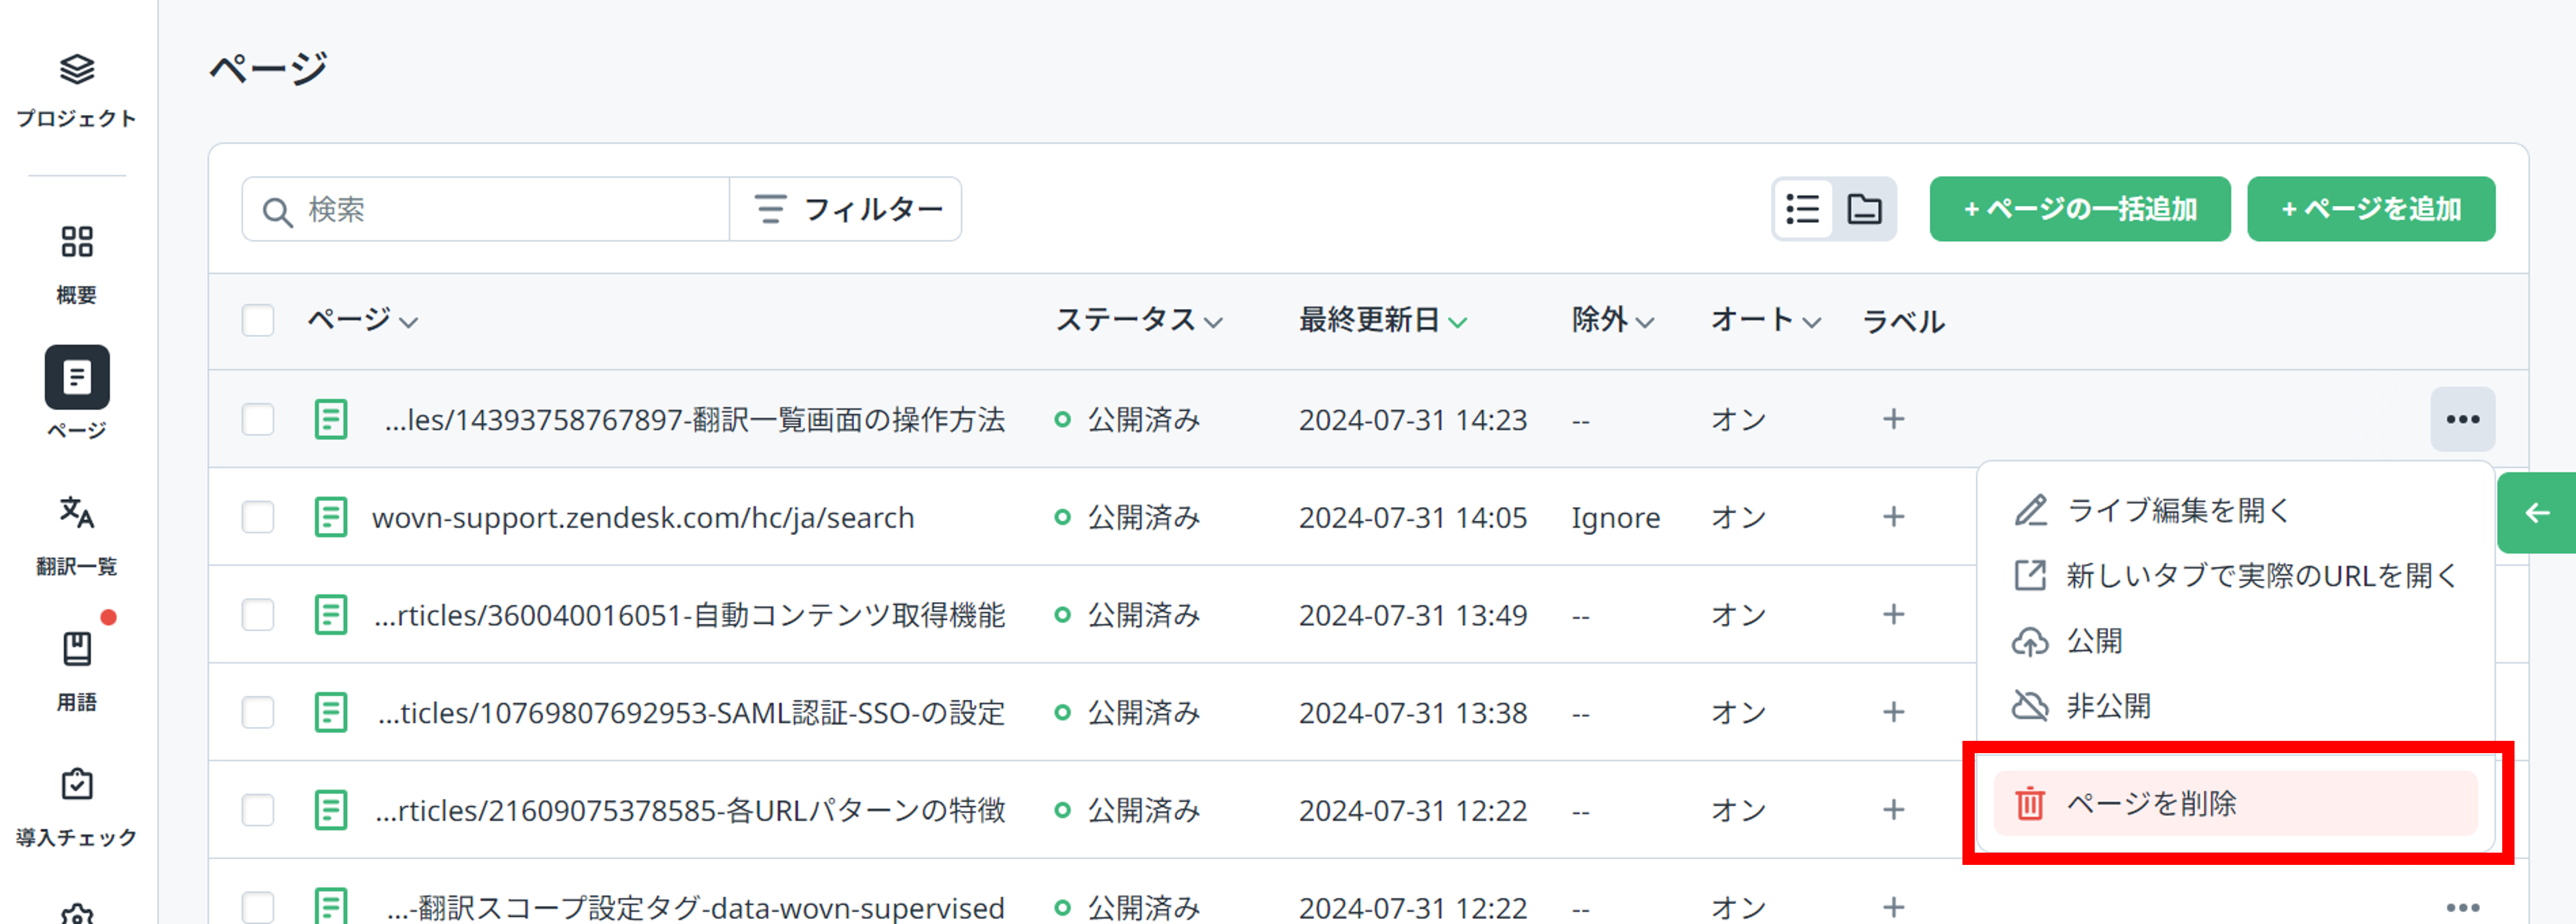Switch to folder view with the folder icon

click(1866, 209)
